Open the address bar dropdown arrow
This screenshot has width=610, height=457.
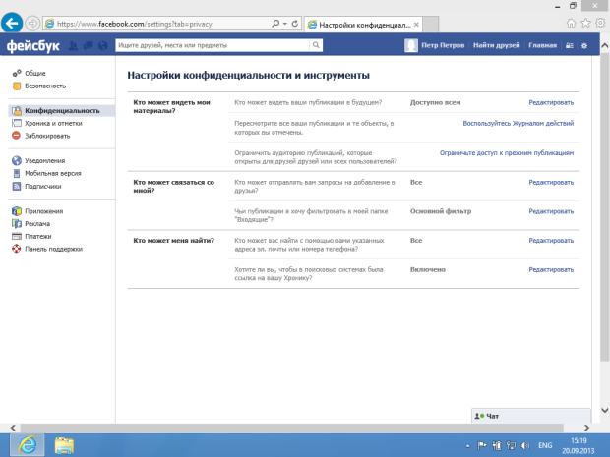coord(285,24)
